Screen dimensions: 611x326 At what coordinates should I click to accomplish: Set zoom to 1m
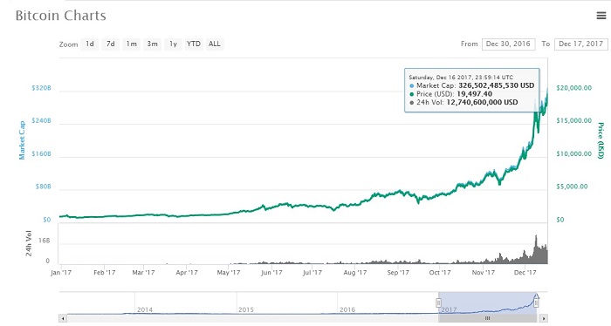(132, 44)
